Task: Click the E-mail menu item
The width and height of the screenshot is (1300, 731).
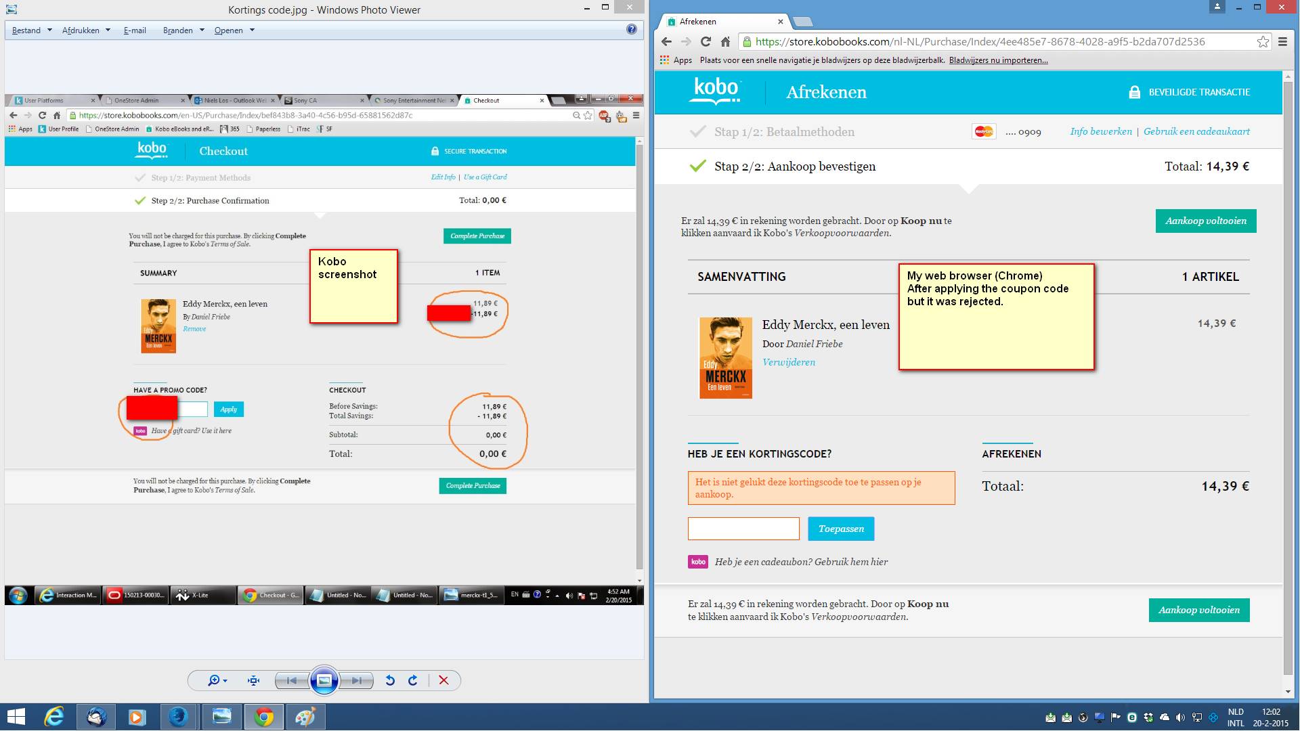Action: click(x=135, y=30)
